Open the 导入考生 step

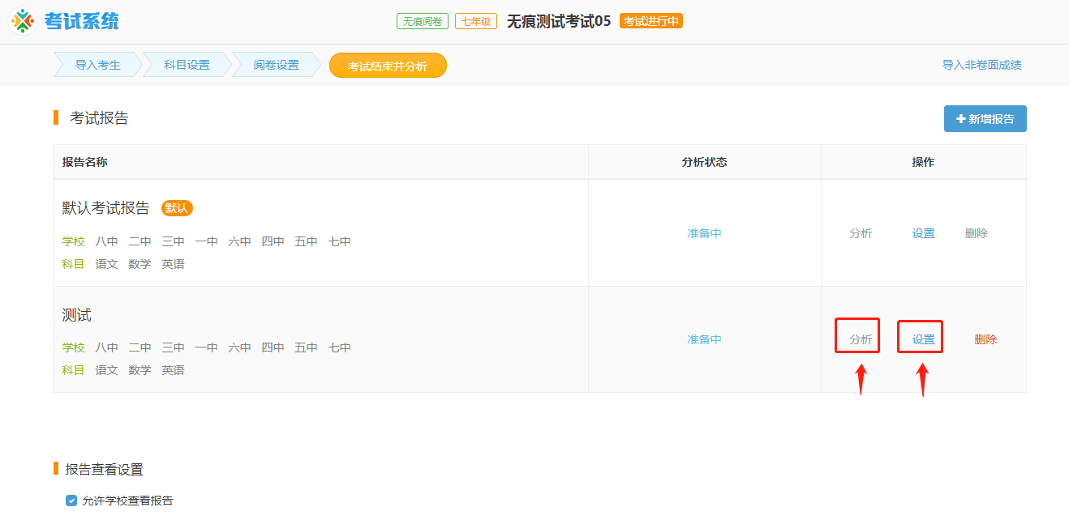coord(97,66)
